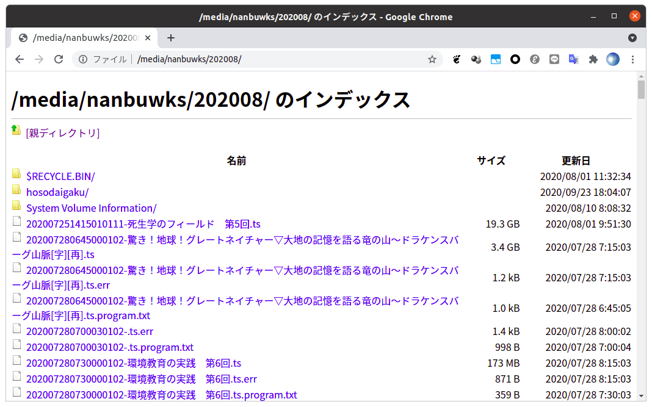
Task: Sort by the 更新日 column header
Action: coord(576,161)
